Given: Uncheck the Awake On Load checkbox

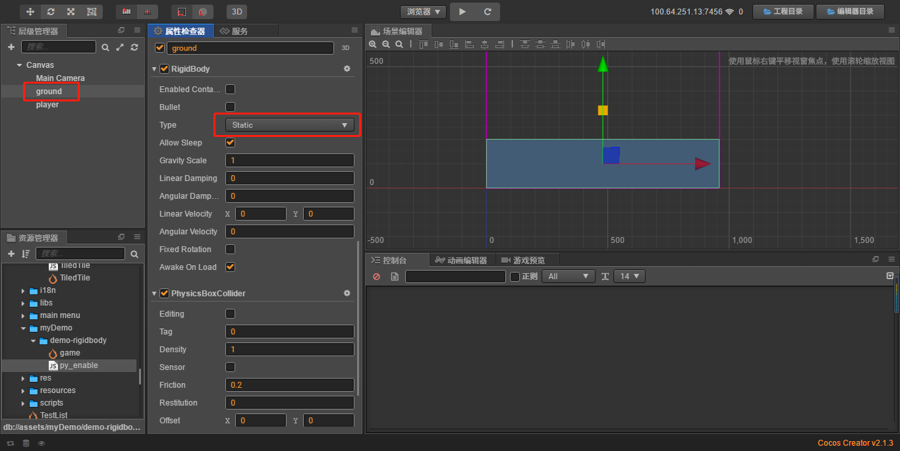Looking at the screenshot, I should [231, 267].
